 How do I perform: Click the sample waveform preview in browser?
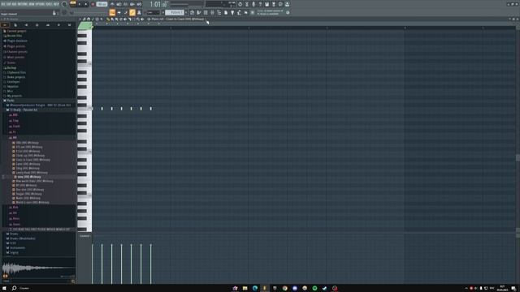coord(38,268)
